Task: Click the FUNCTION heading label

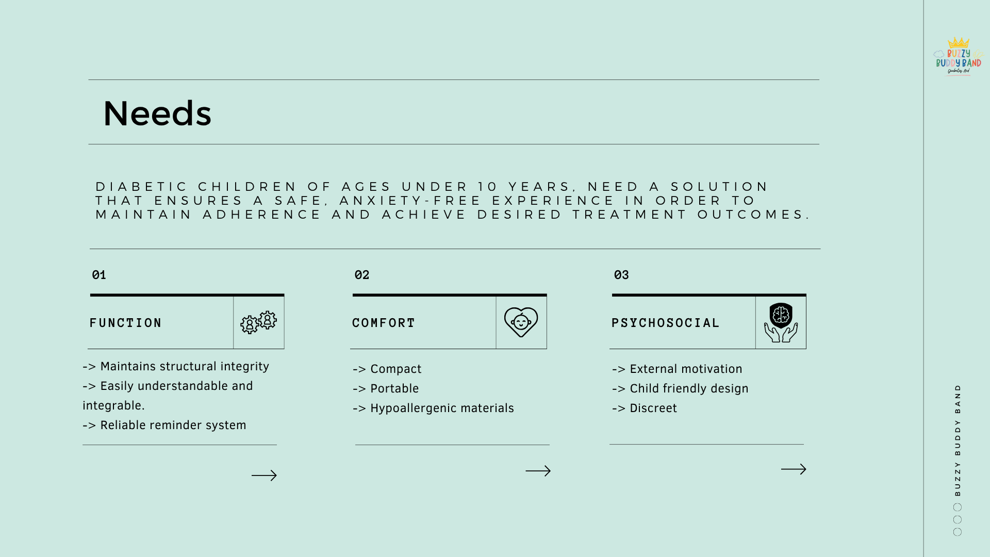Action: pyautogui.click(x=126, y=323)
